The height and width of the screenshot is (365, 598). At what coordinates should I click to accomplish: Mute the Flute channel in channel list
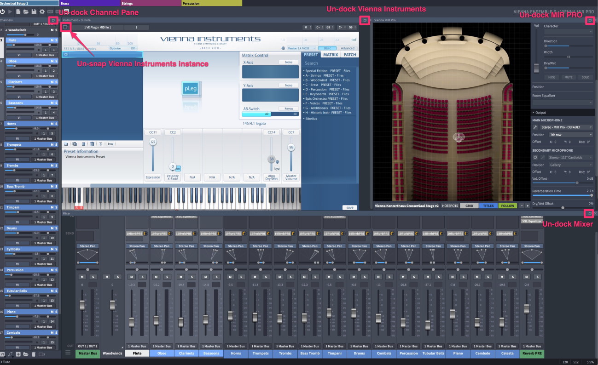click(52, 40)
